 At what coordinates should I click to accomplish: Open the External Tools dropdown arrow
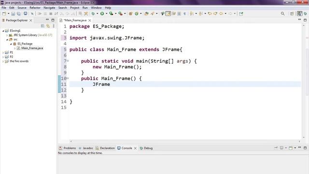(x=125, y=14)
